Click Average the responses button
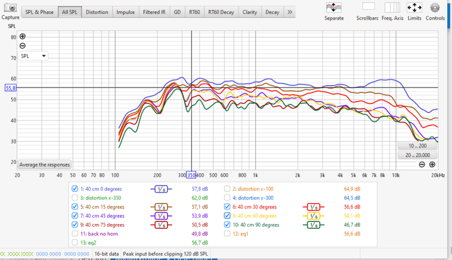Screen dimensions: 452x260 [45, 165]
